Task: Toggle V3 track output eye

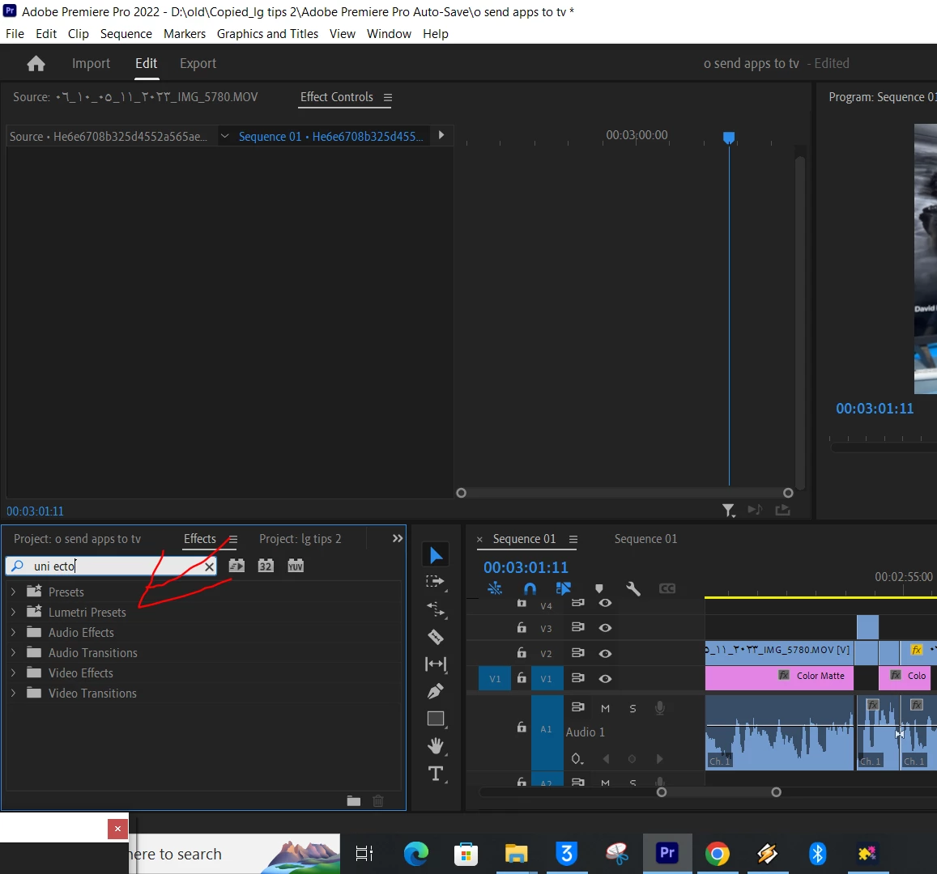Action: click(x=605, y=628)
